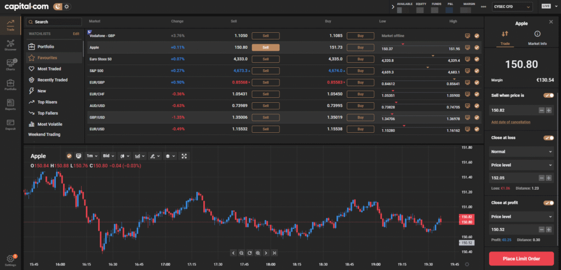The image size is (561, 270).
Task: Open the Charts section in left sidebar
Action: pyautogui.click(x=10, y=64)
